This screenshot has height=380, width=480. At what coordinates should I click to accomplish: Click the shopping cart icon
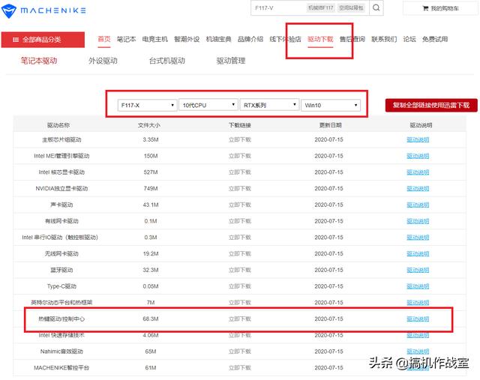point(425,8)
